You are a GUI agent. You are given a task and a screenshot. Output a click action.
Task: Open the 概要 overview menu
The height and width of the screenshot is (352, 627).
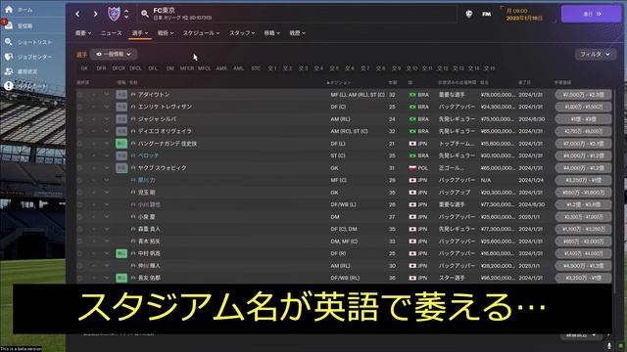[x=83, y=33]
